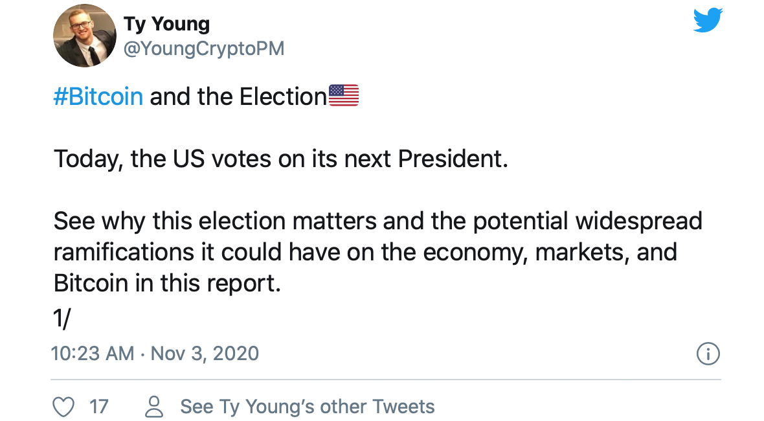Click the info circle icon
764x421 pixels.
pyautogui.click(x=708, y=354)
